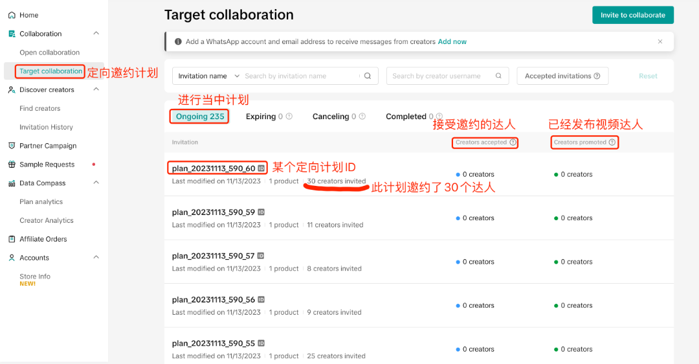
Task: Collapse the Accounts section
Action: pos(96,257)
